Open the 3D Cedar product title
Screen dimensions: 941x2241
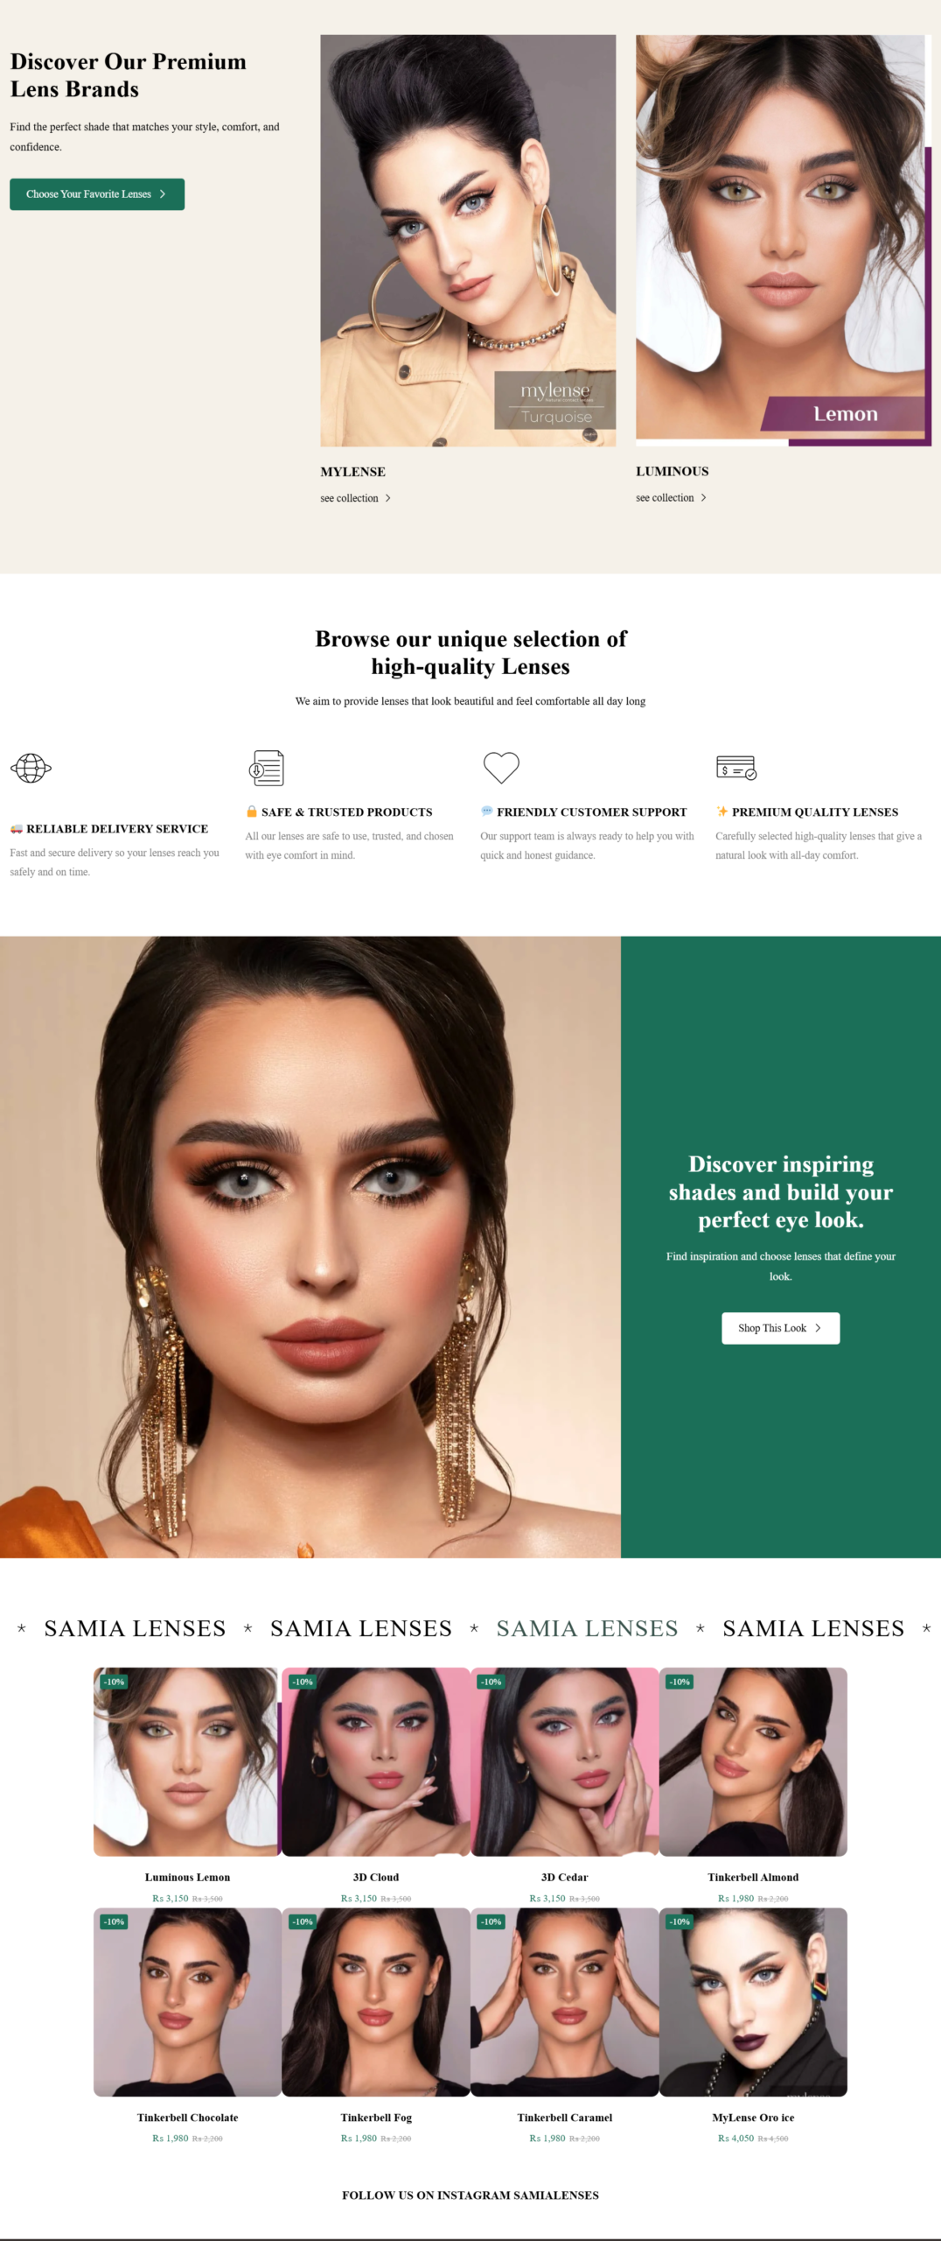pos(565,1877)
